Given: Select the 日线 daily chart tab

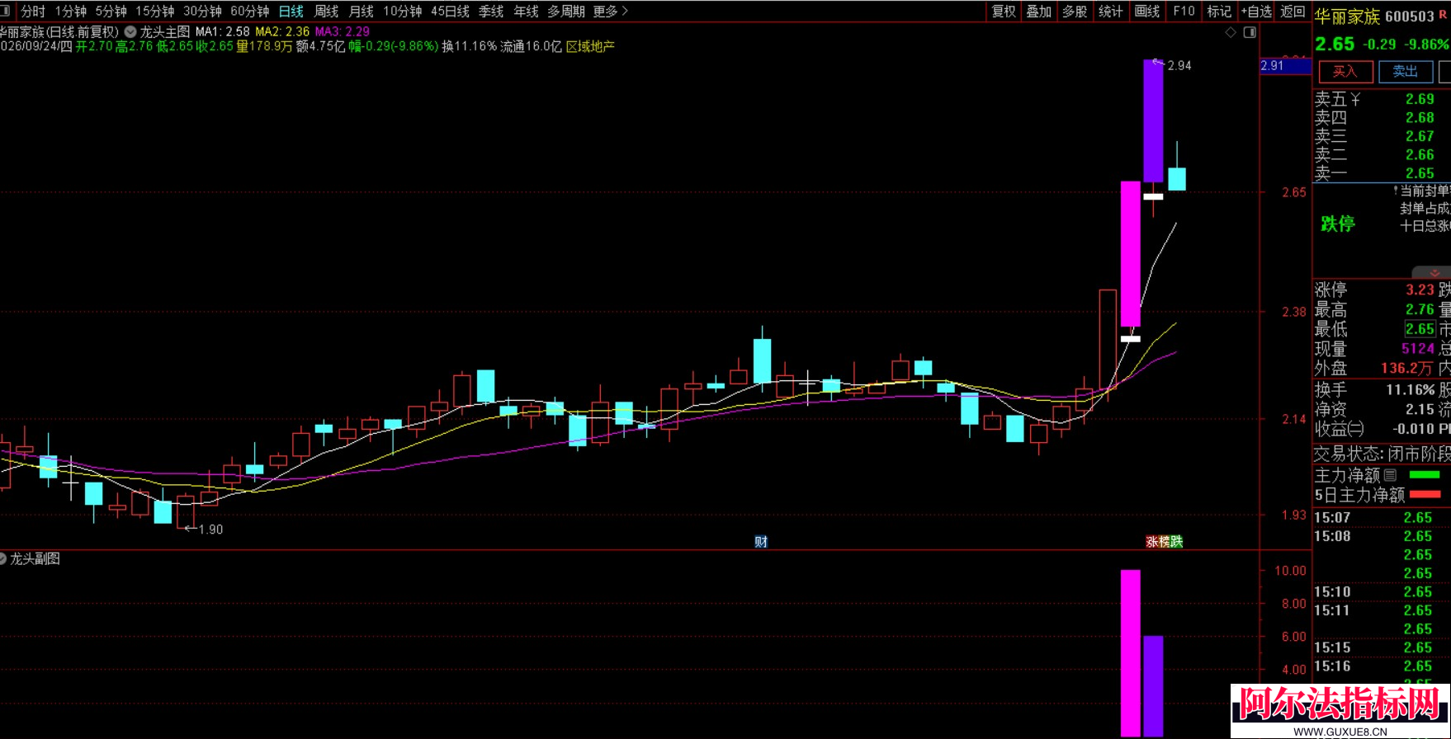Looking at the screenshot, I should (291, 12).
